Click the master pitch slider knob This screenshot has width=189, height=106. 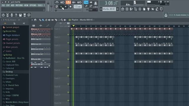51,6
